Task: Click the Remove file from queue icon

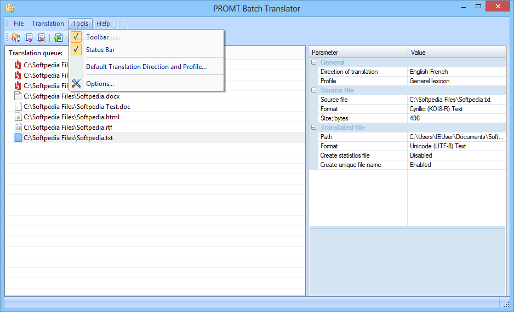Action: (41, 38)
